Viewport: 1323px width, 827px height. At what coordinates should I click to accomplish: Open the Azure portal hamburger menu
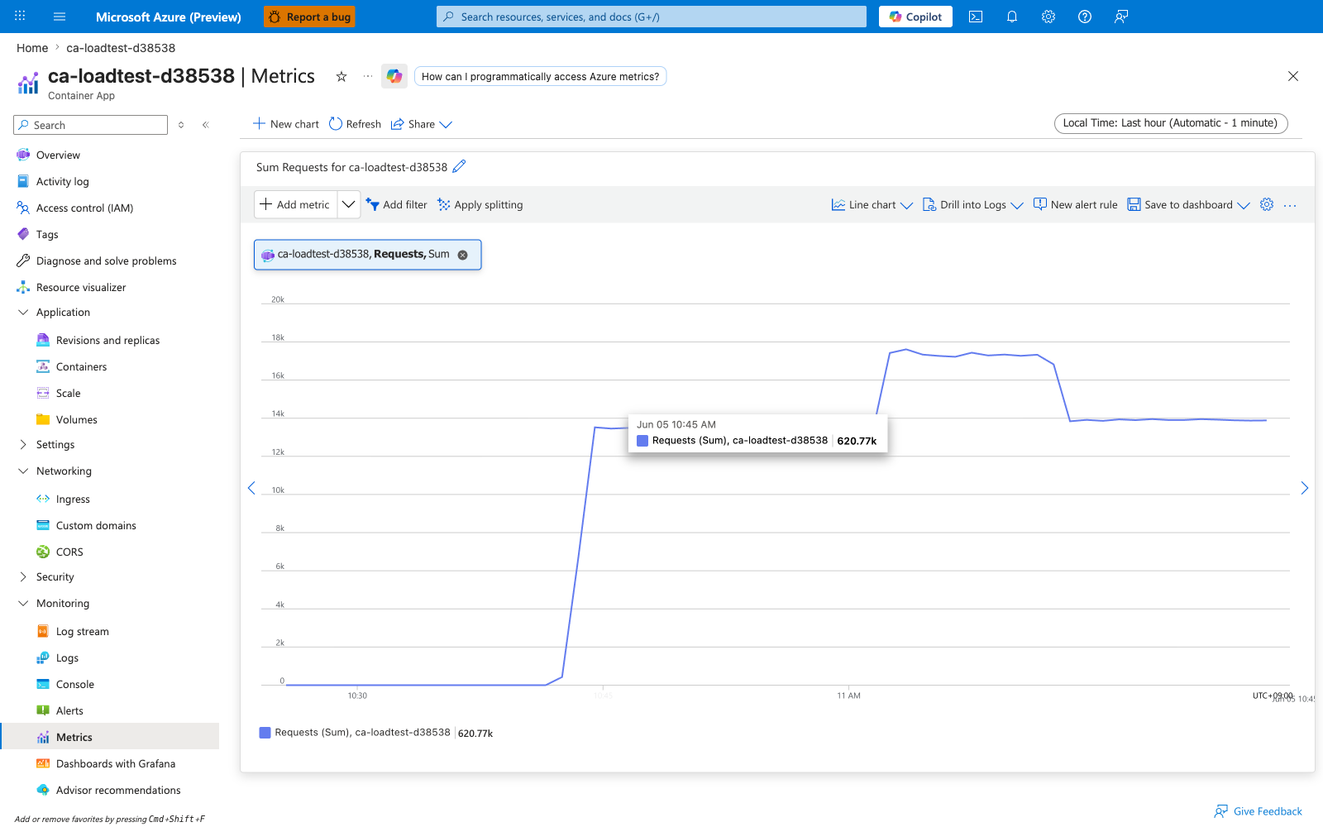(x=59, y=17)
